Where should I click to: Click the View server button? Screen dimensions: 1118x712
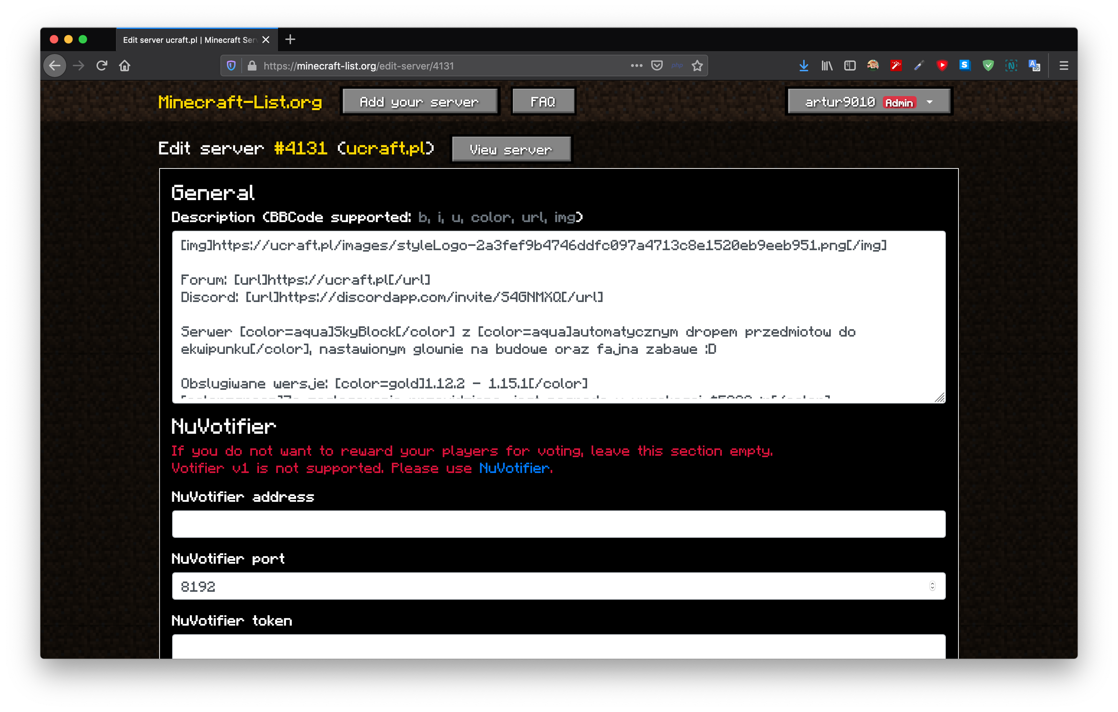pos(511,150)
